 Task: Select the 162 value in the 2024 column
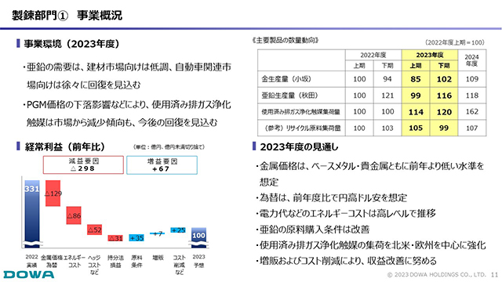[472, 111]
